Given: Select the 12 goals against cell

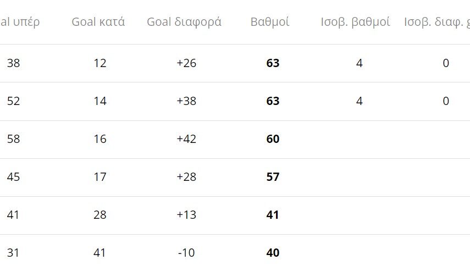Looking at the screenshot, I should point(100,63).
